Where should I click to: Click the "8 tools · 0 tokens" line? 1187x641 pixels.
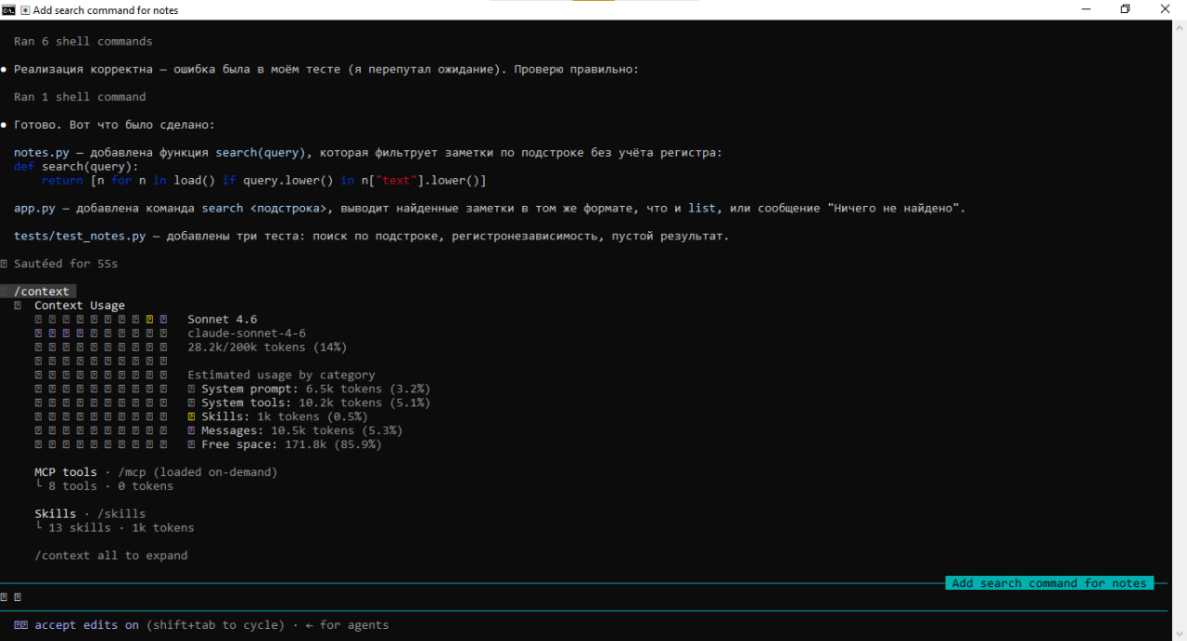111,486
